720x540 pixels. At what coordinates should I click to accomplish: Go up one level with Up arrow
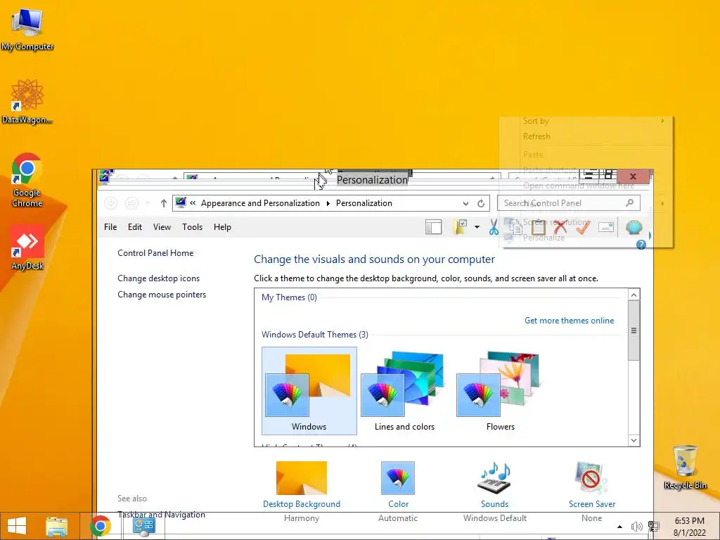[x=163, y=203]
